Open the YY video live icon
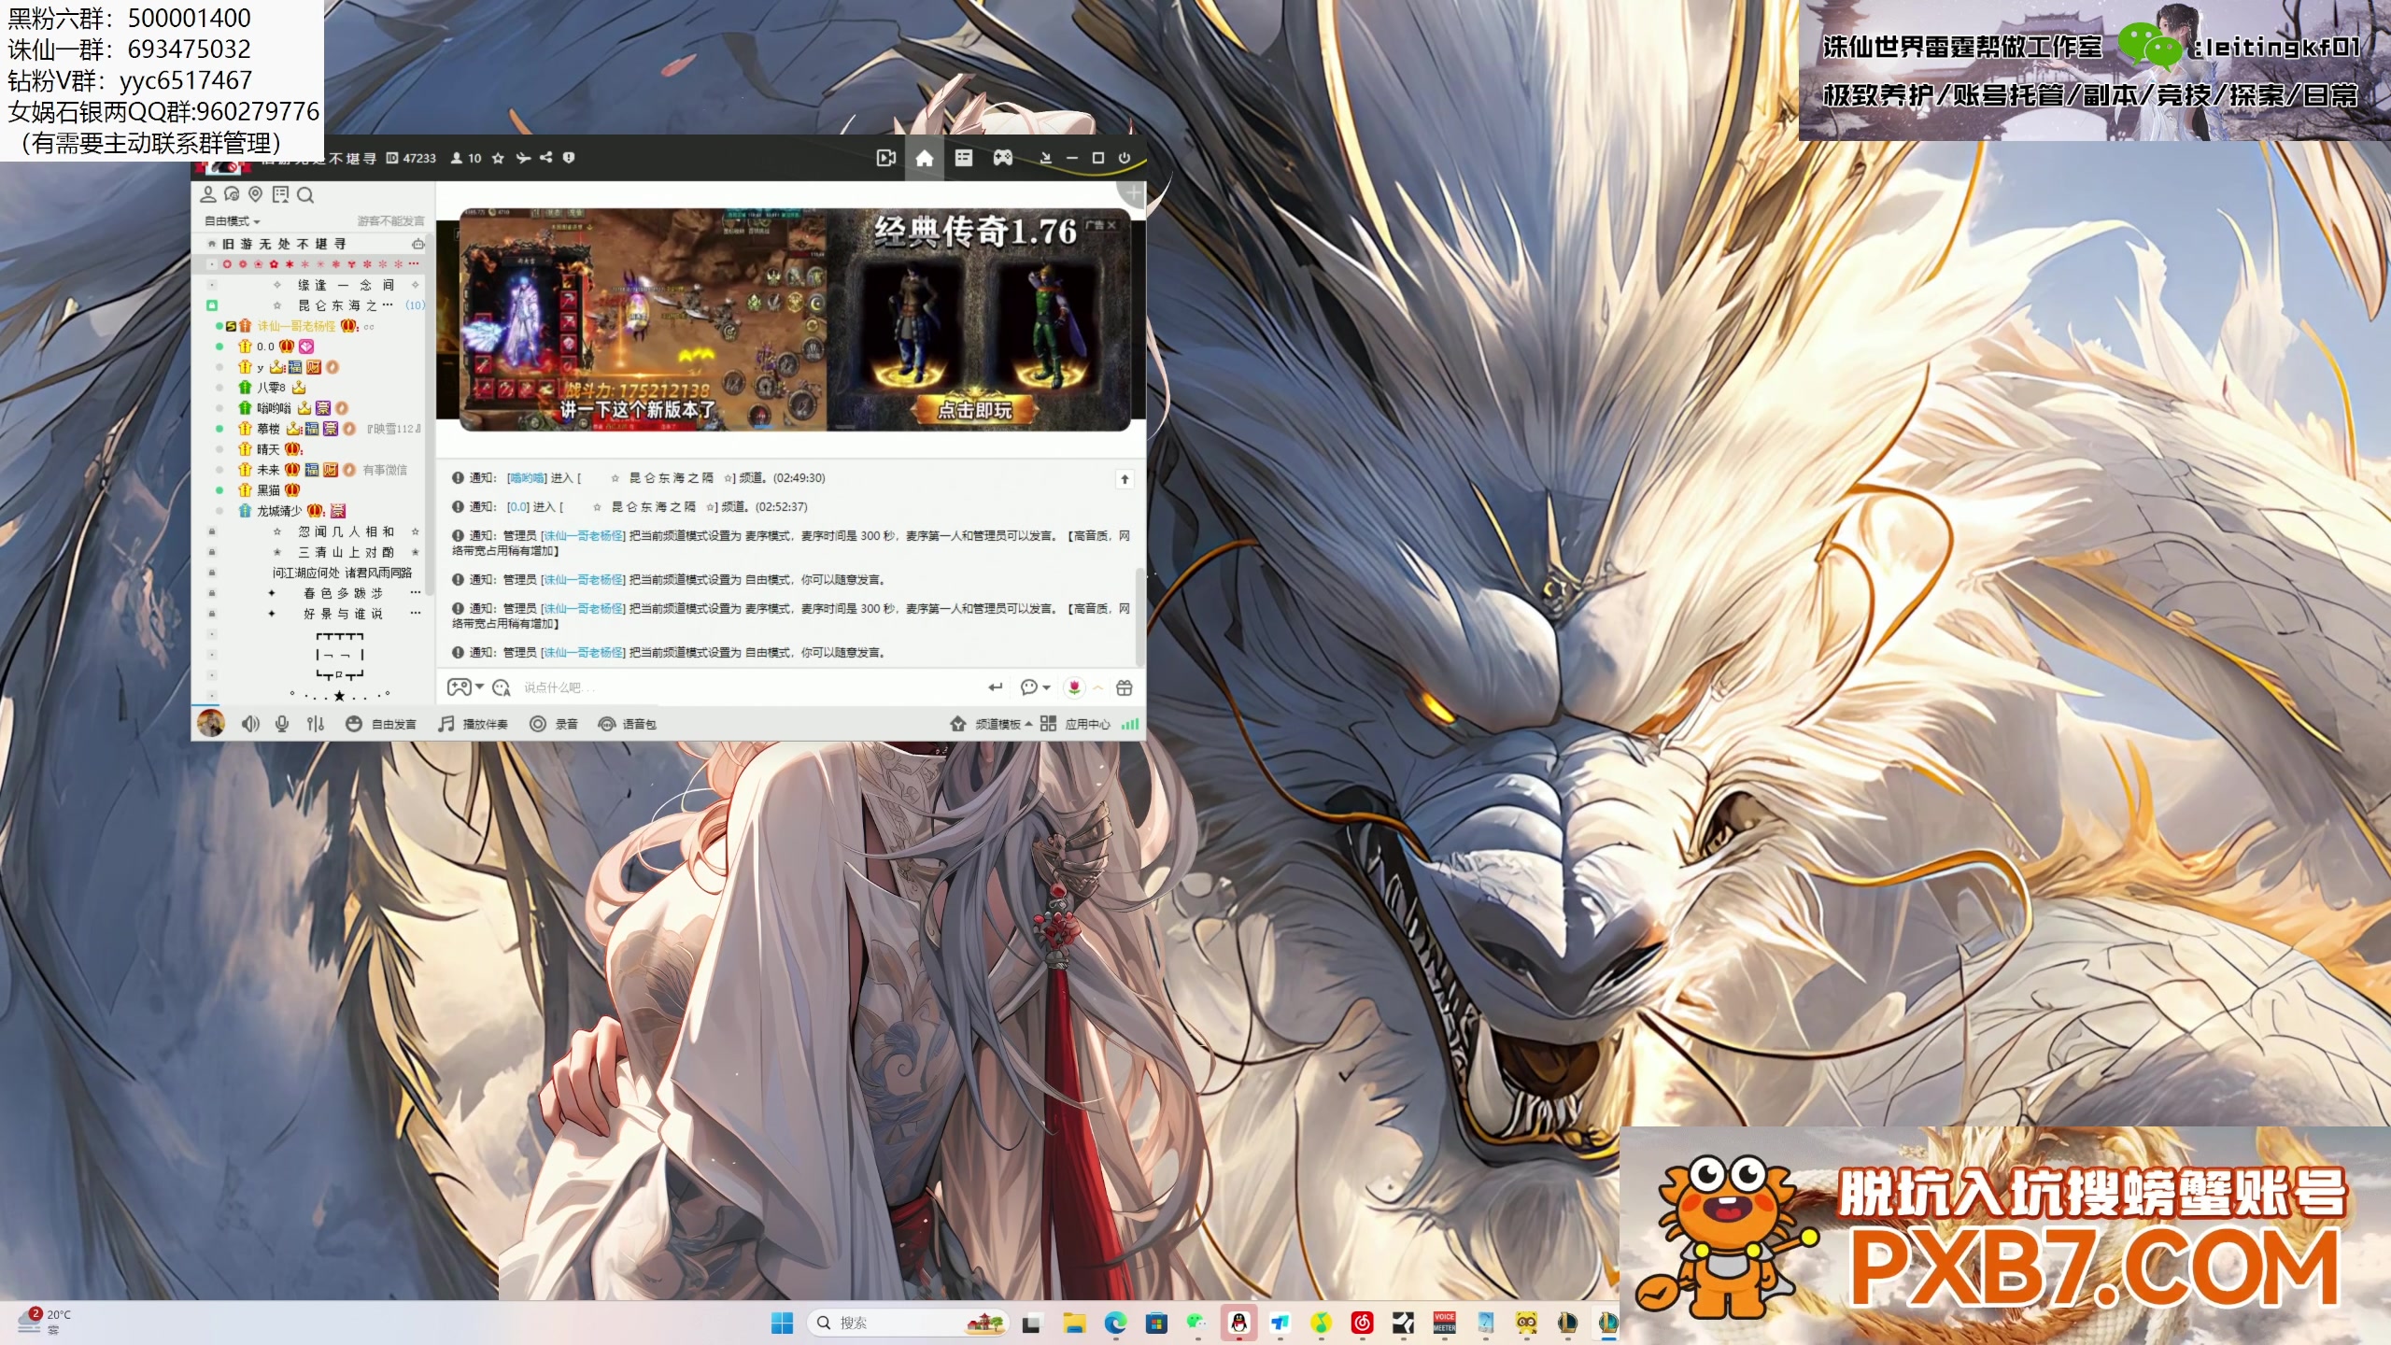This screenshot has height=1345, width=2391. (885, 158)
